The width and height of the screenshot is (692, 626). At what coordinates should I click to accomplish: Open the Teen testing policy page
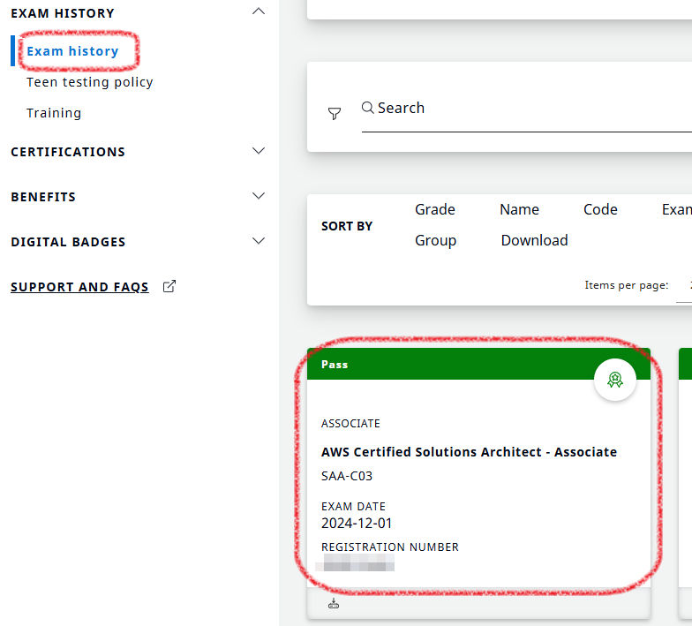[x=90, y=82]
